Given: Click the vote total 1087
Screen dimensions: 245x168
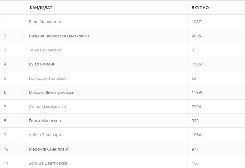Looking at the screenshot, I should coord(196,22).
